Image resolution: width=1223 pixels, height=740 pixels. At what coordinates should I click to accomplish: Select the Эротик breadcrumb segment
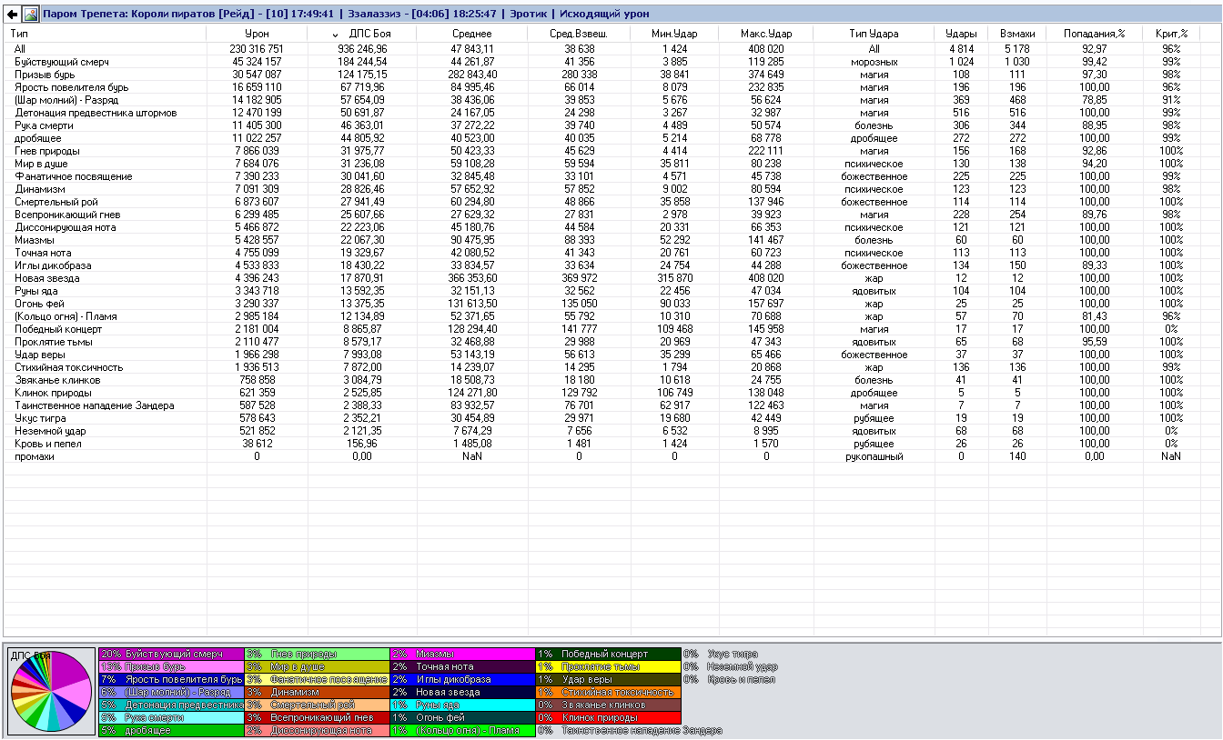(529, 15)
